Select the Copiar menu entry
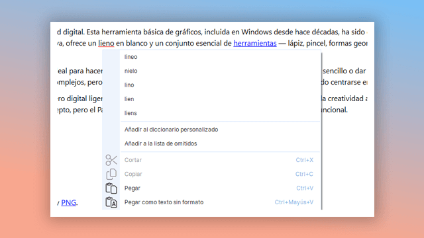 click(x=220, y=174)
